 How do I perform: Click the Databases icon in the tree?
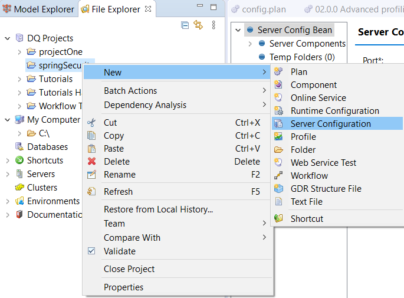pyautogui.click(x=19, y=147)
